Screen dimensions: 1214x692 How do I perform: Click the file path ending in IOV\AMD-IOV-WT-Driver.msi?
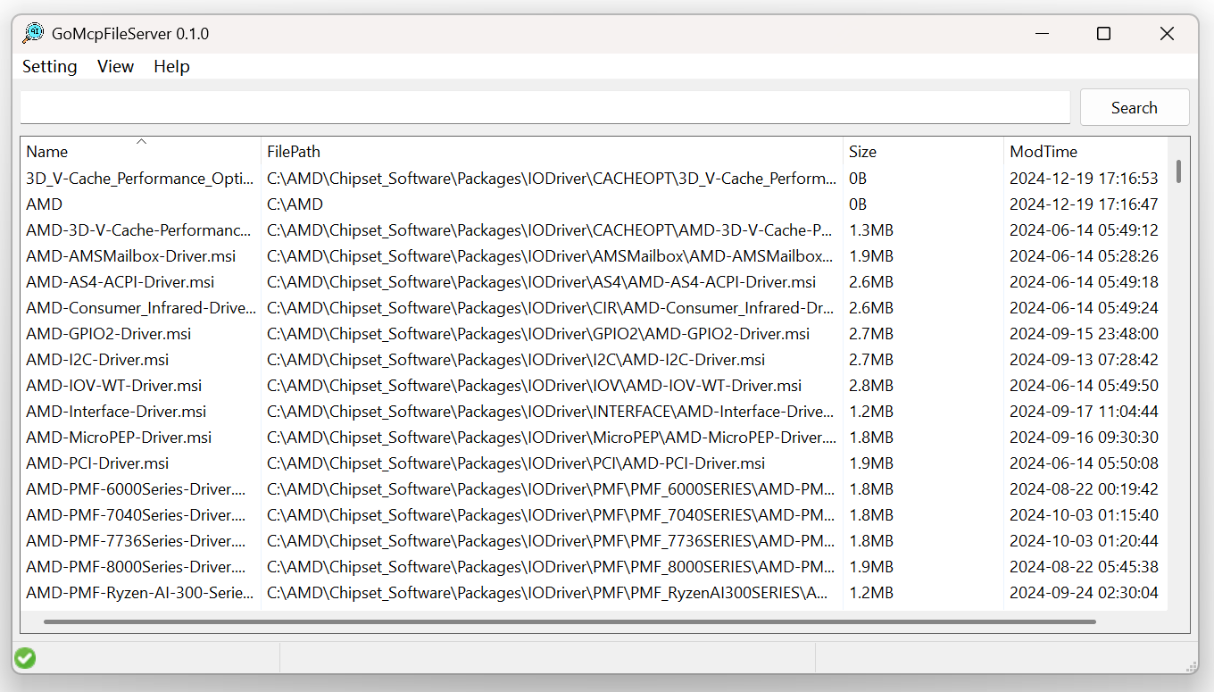[x=535, y=386]
